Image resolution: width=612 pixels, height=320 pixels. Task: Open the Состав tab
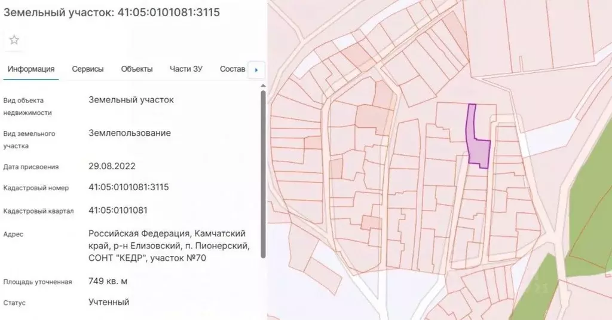click(232, 69)
